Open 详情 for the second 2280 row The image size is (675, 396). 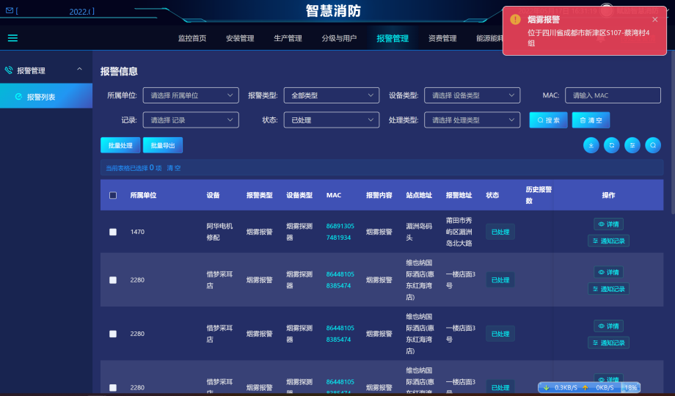click(x=609, y=326)
